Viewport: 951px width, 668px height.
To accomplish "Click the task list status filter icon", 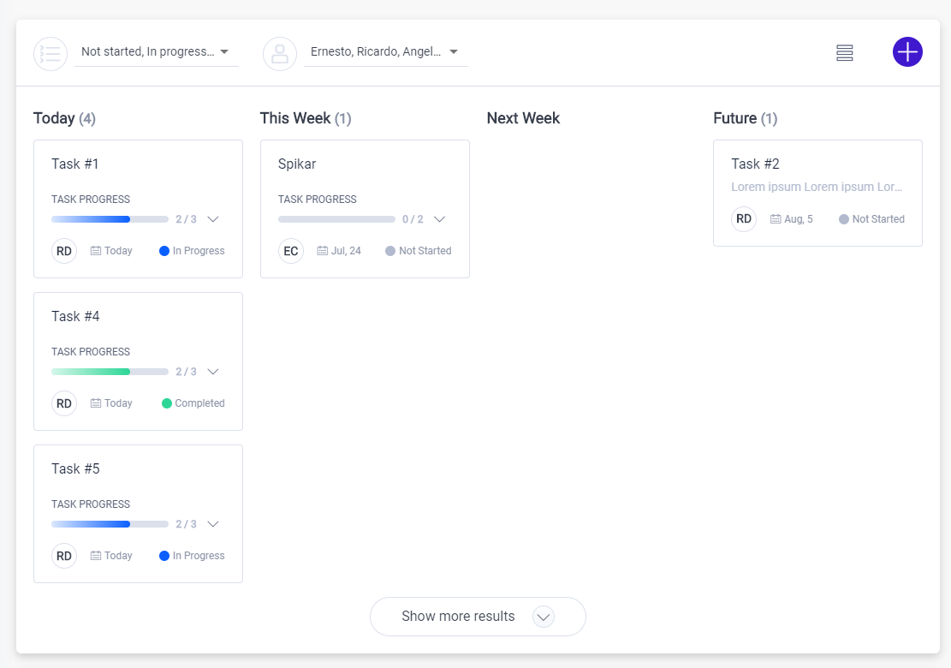I will click(x=51, y=54).
